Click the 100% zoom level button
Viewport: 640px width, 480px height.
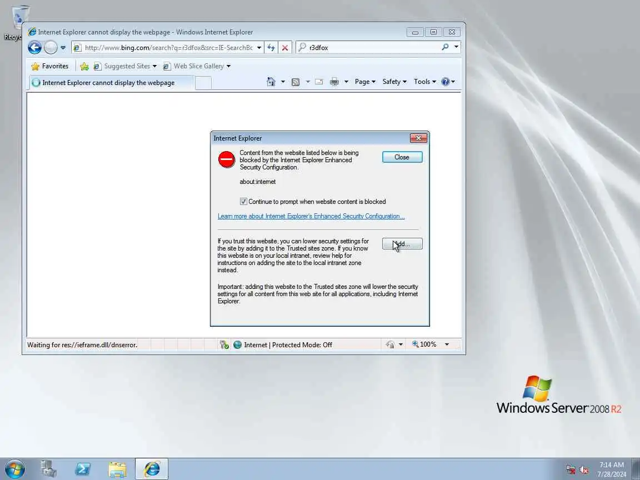(x=424, y=344)
